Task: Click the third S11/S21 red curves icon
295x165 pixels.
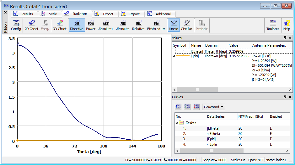Action: coord(196,107)
